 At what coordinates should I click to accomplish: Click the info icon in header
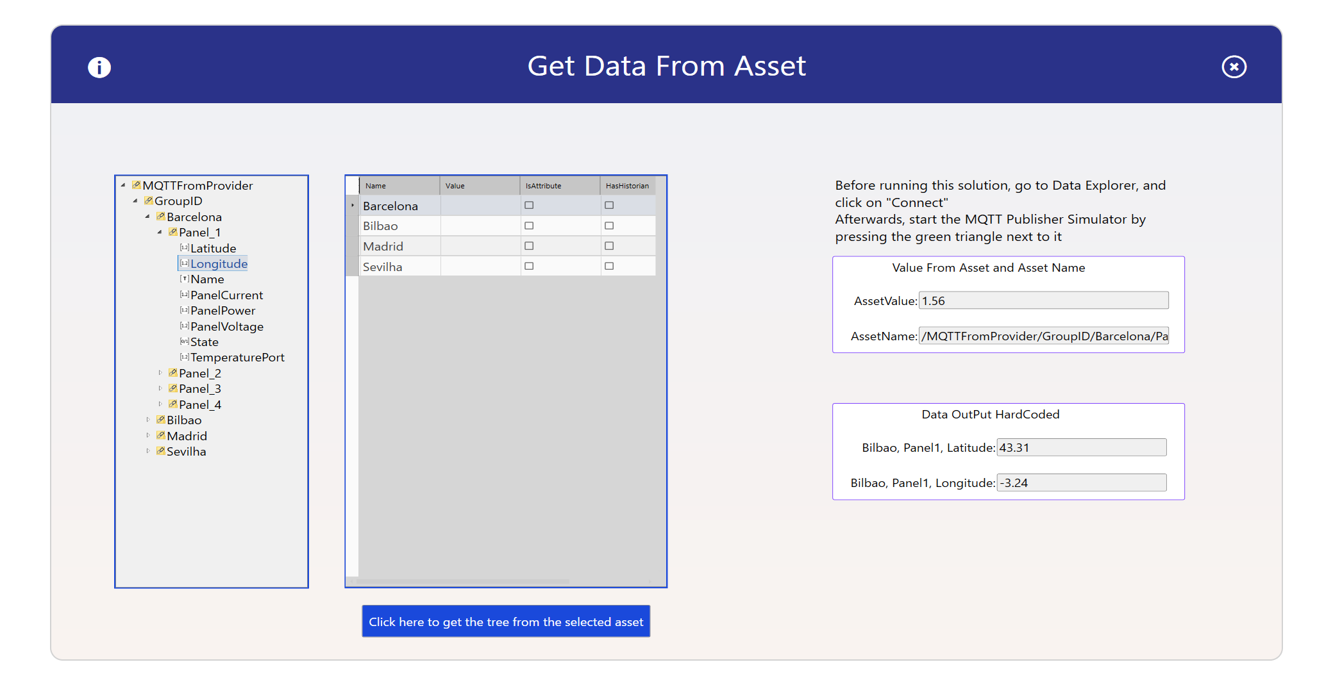[99, 67]
